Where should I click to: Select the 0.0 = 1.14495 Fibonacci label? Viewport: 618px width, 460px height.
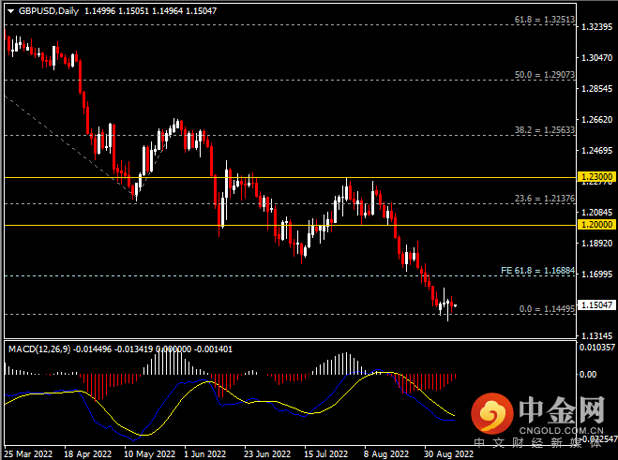(x=547, y=309)
